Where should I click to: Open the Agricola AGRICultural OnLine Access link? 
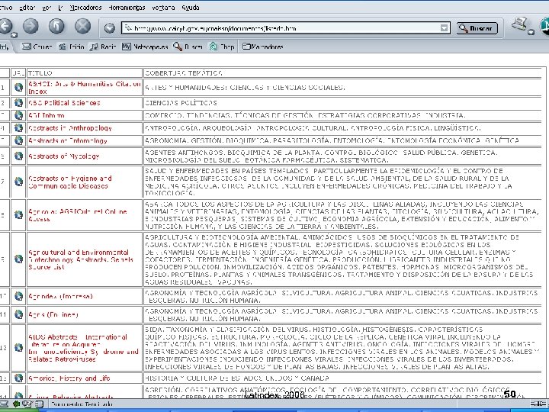77,215
